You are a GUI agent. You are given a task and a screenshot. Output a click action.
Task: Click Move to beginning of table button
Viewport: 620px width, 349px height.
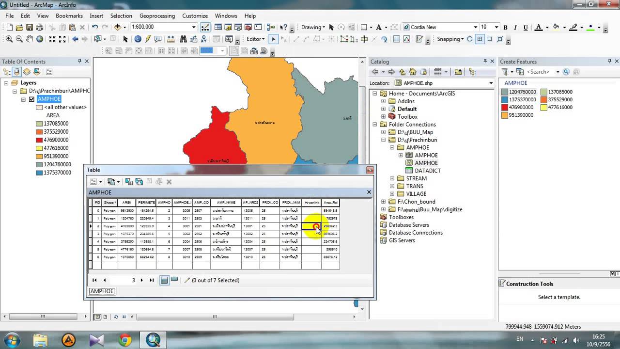coord(94,280)
